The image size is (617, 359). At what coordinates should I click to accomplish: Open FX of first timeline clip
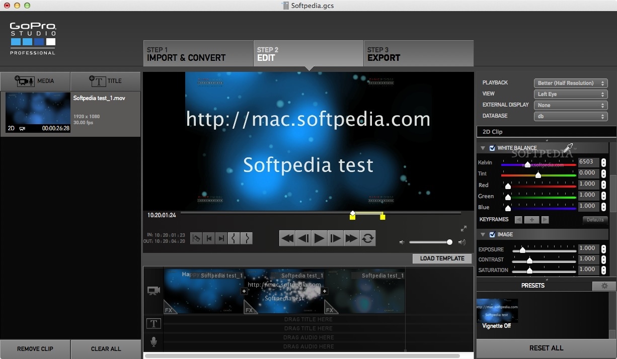169,308
